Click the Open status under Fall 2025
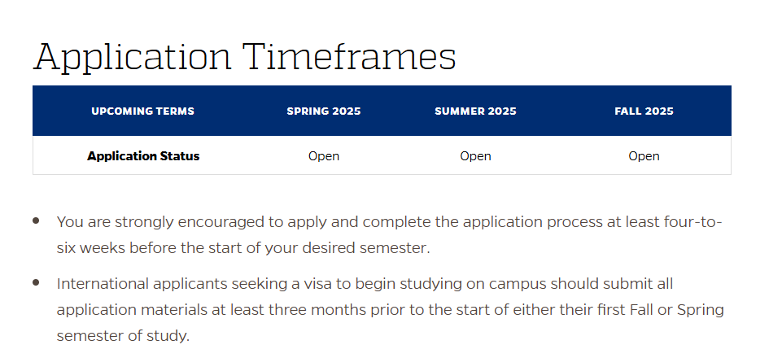This screenshot has height=358, width=782. tap(644, 156)
